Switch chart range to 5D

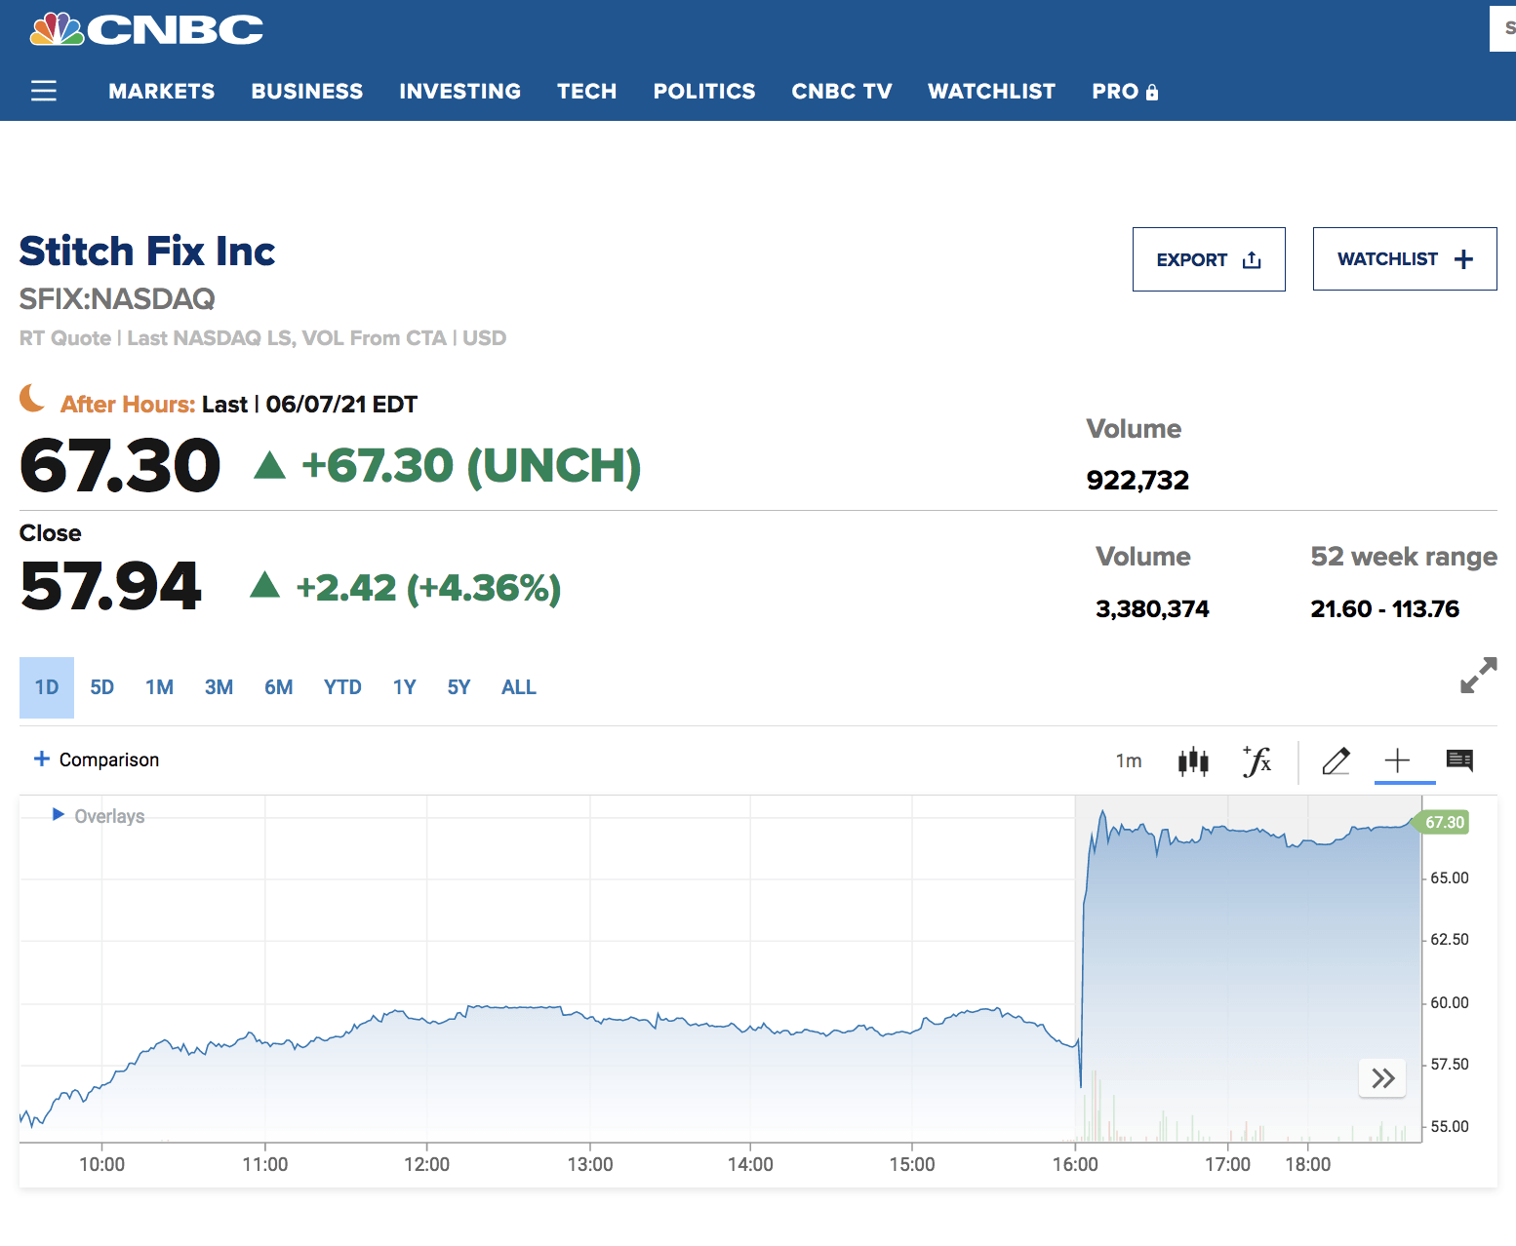tap(101, 687)
